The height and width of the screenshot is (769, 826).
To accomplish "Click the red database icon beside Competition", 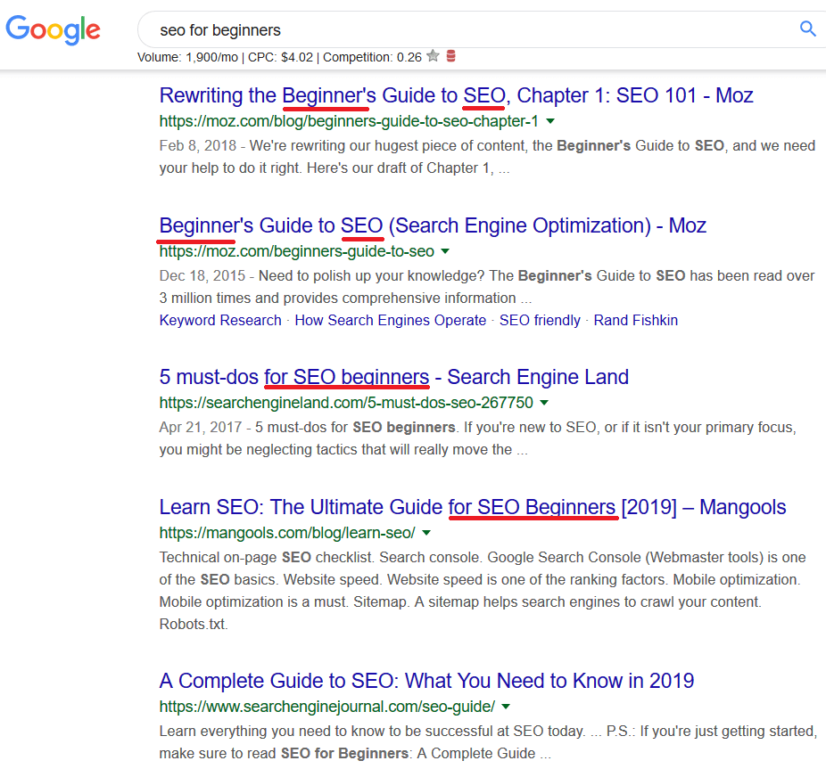I will [451, 56].
